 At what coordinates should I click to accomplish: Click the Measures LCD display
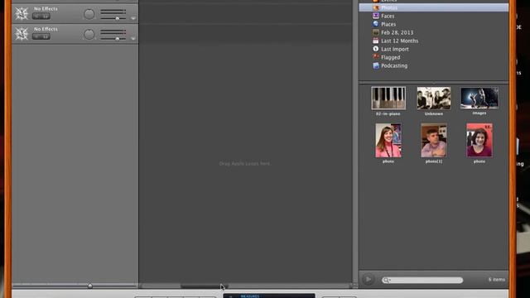(x=269, y=296)
